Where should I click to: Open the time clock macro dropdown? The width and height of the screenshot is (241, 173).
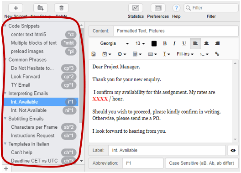(122, 54)
